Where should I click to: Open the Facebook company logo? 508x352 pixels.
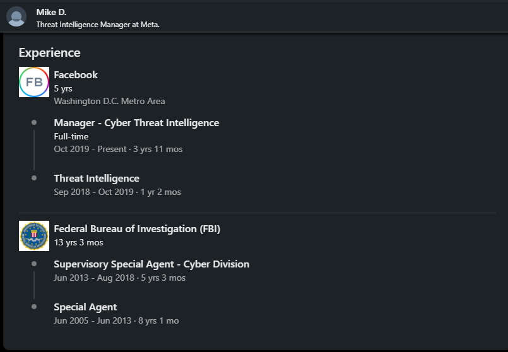(34, 82)
